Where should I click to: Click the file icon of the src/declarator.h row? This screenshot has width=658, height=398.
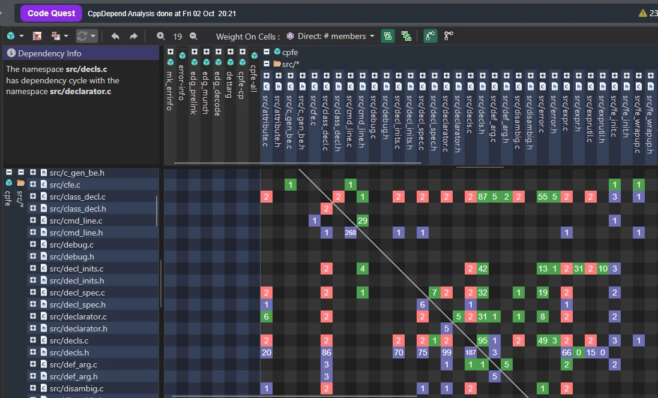(44, 328)
